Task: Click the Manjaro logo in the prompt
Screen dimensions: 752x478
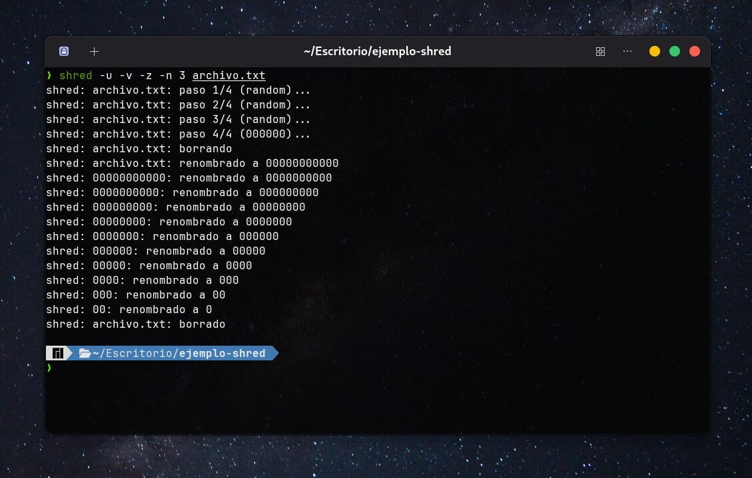Action: coord(57,353)
